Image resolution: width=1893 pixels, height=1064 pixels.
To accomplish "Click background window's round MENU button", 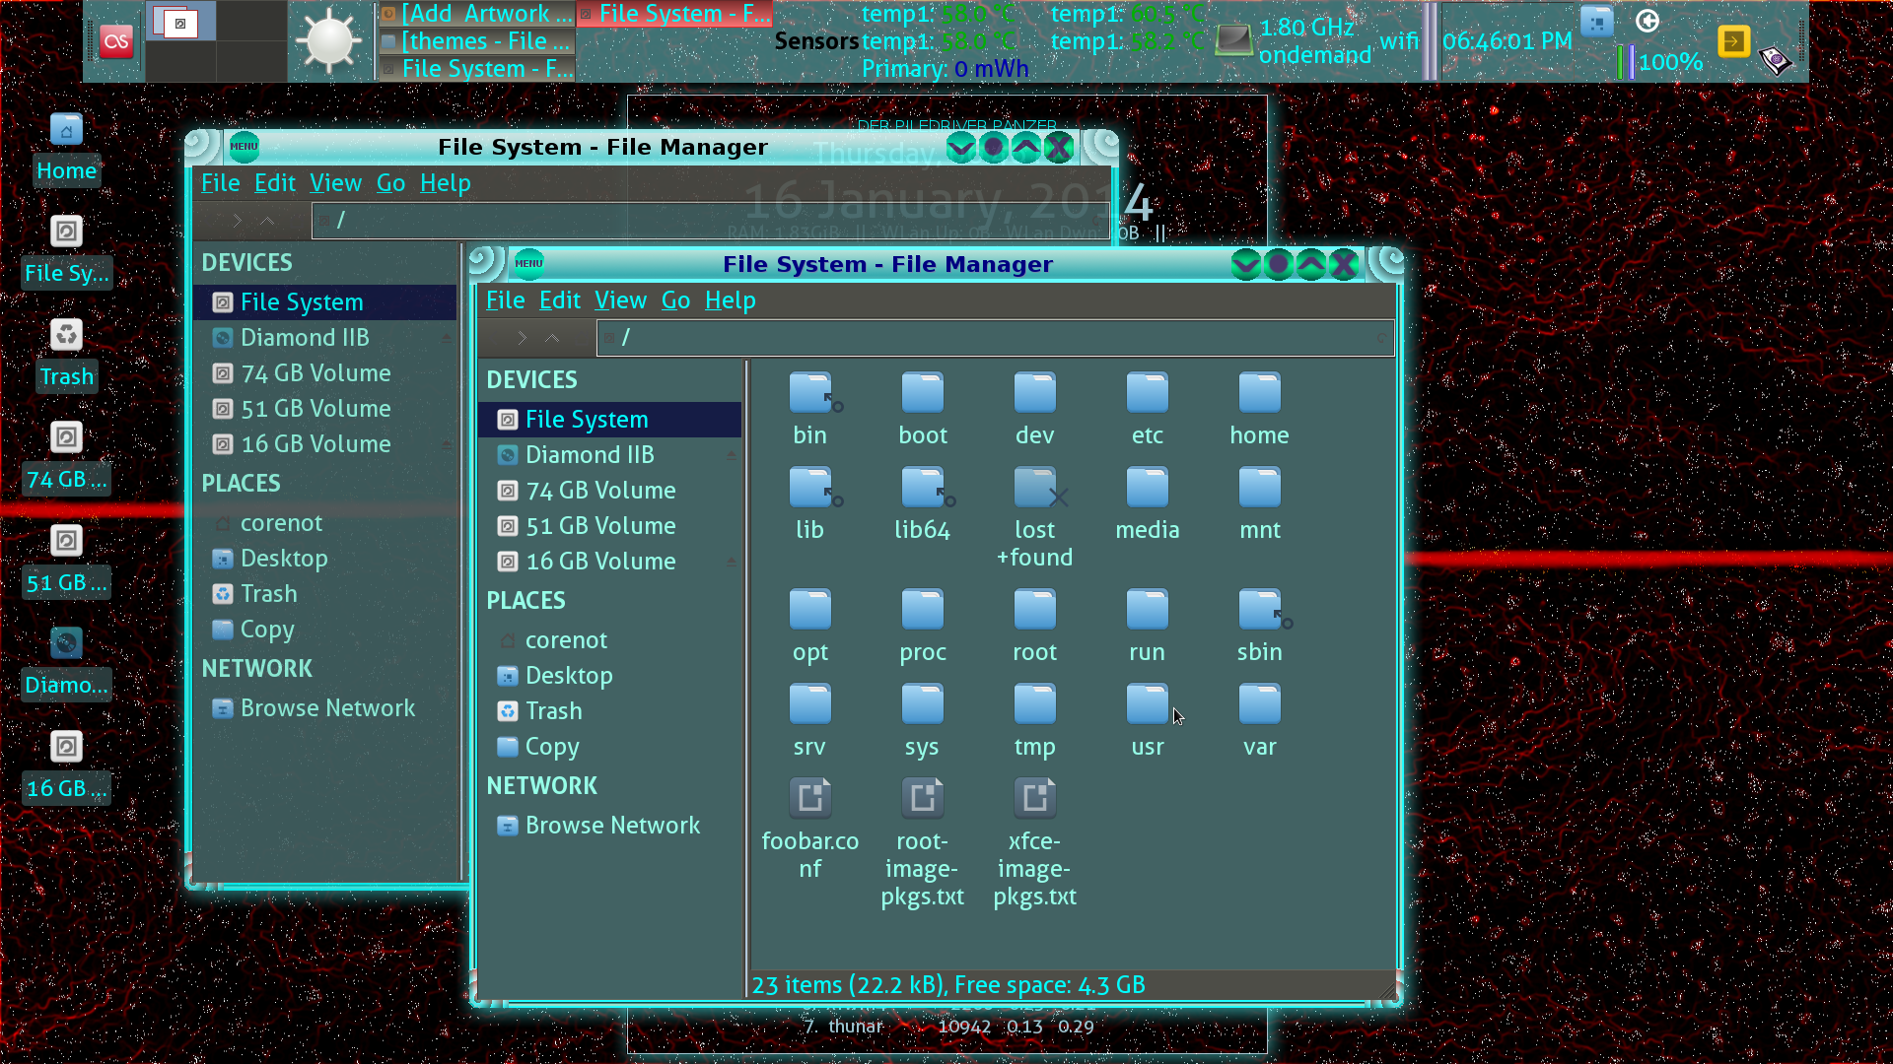I will [x=244, y=146].
